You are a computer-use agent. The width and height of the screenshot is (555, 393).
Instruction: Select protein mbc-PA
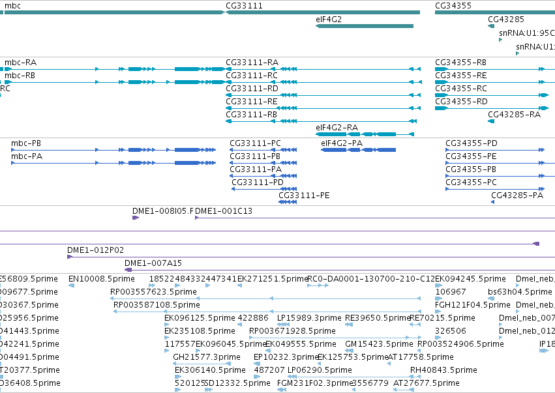click(x=113, y=163)
